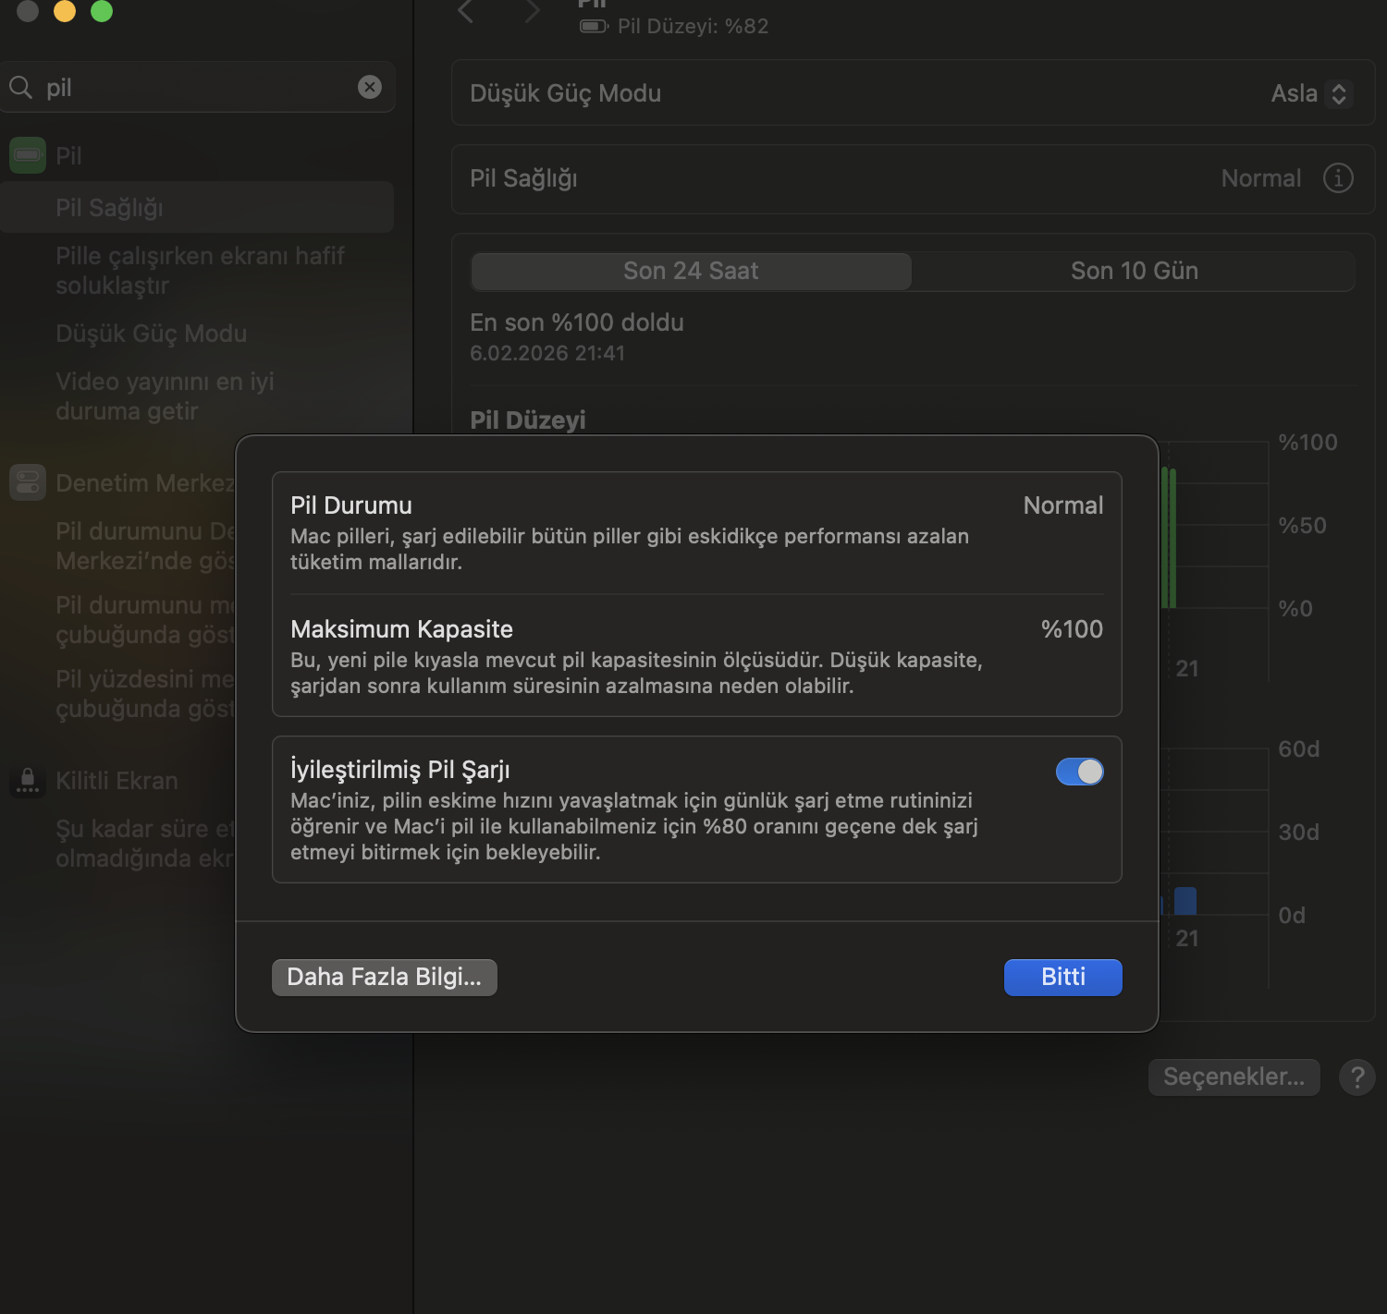Image resolution: width=1387 pixels, height=1314 pixels.
Task: Disable the İyileştirilmiş Pil Şarjı toggle
Action: point(1079,772)
